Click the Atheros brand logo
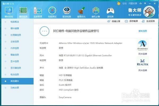 pyautogui.click(x=143, y=46)
